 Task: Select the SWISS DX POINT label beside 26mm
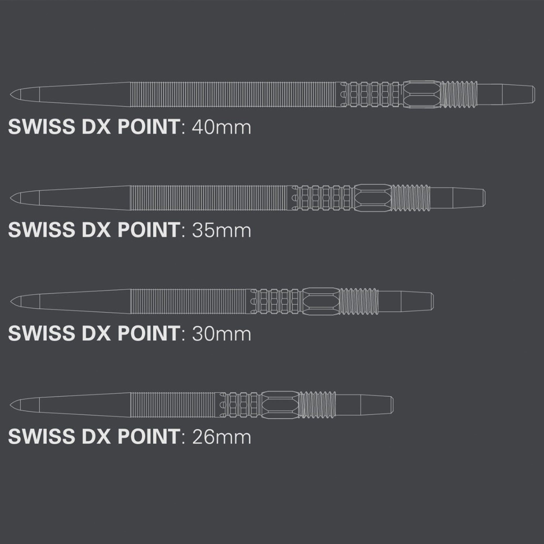[x=94, y=437]
